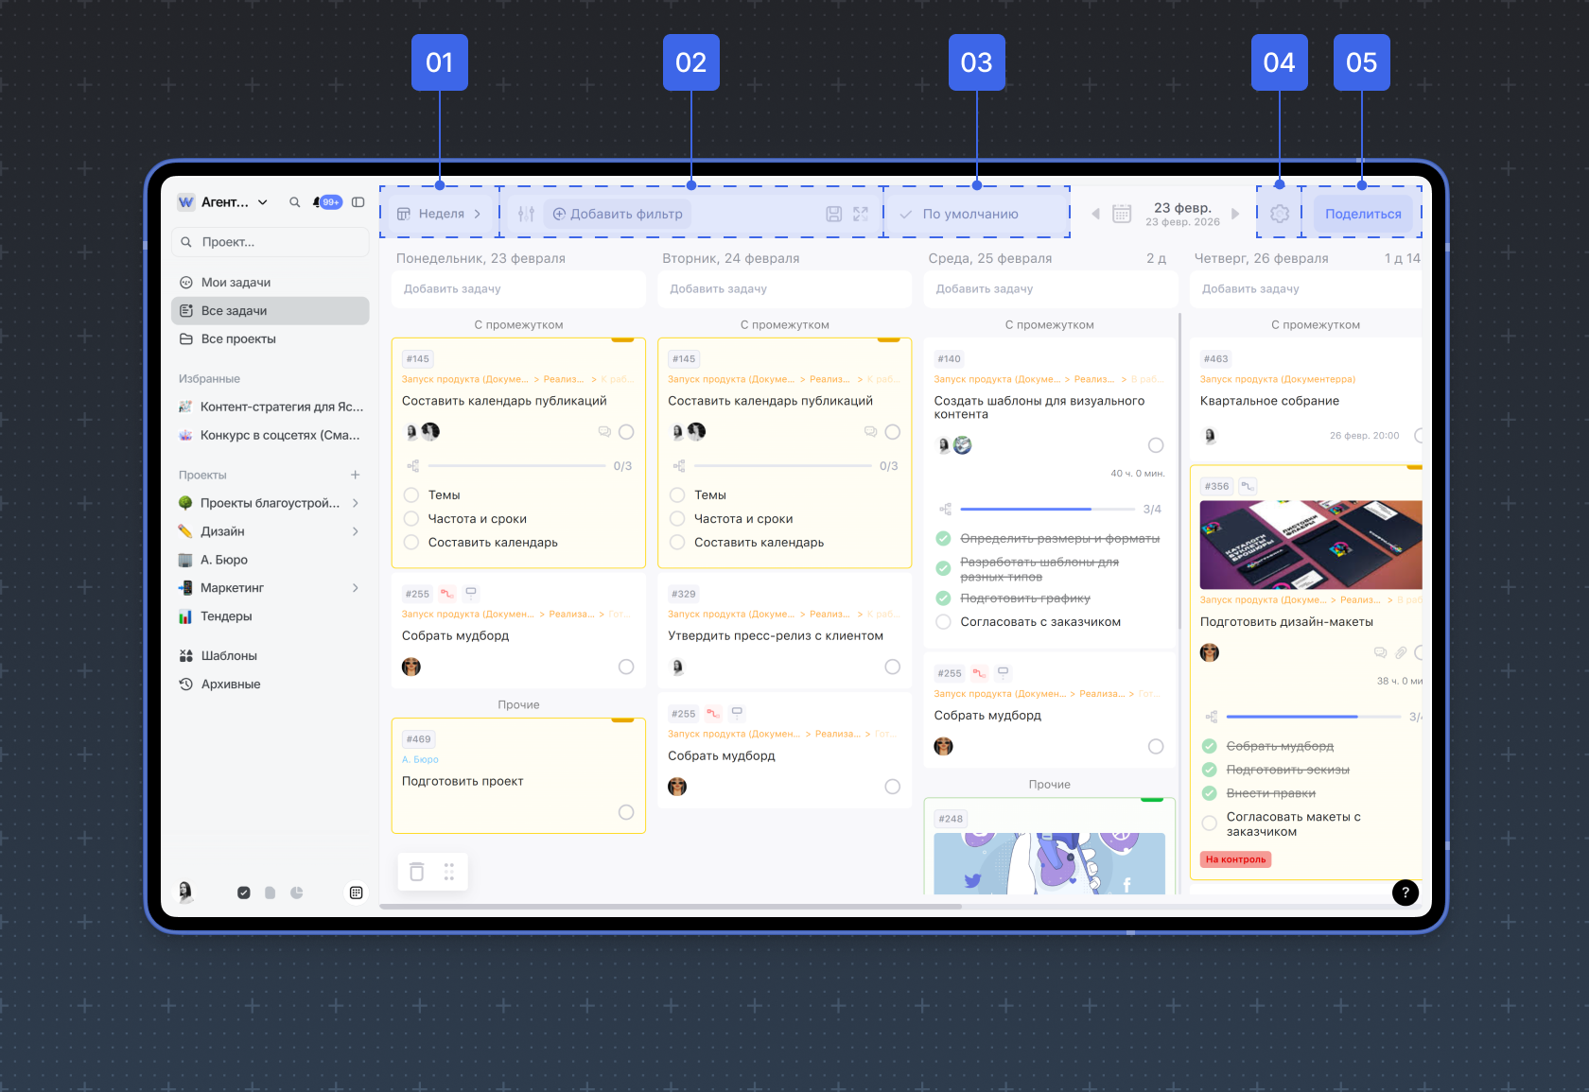The image size is (1589, 1092).
Task: Open workspace 'Агент...' dropdown arrow
Action: coord(263,202)
